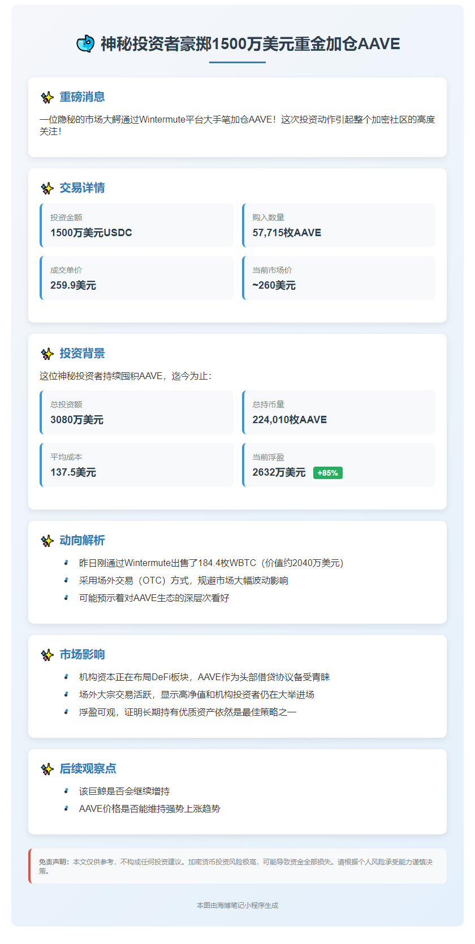Select the 市场影响 section heading
The height and width of the screenshot is (944, 475).
pyautogui.click(x=82, y=655)
